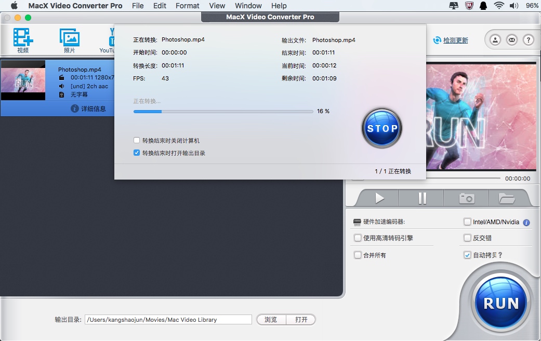Click the [und] 2ch aac audio text

pyautogui.click(x=89, y=86)
